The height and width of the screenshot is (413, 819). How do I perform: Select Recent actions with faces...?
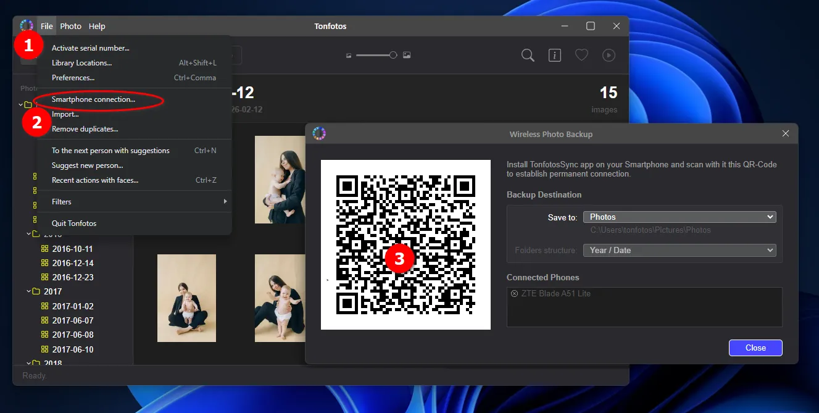click(x=134, y=180)
